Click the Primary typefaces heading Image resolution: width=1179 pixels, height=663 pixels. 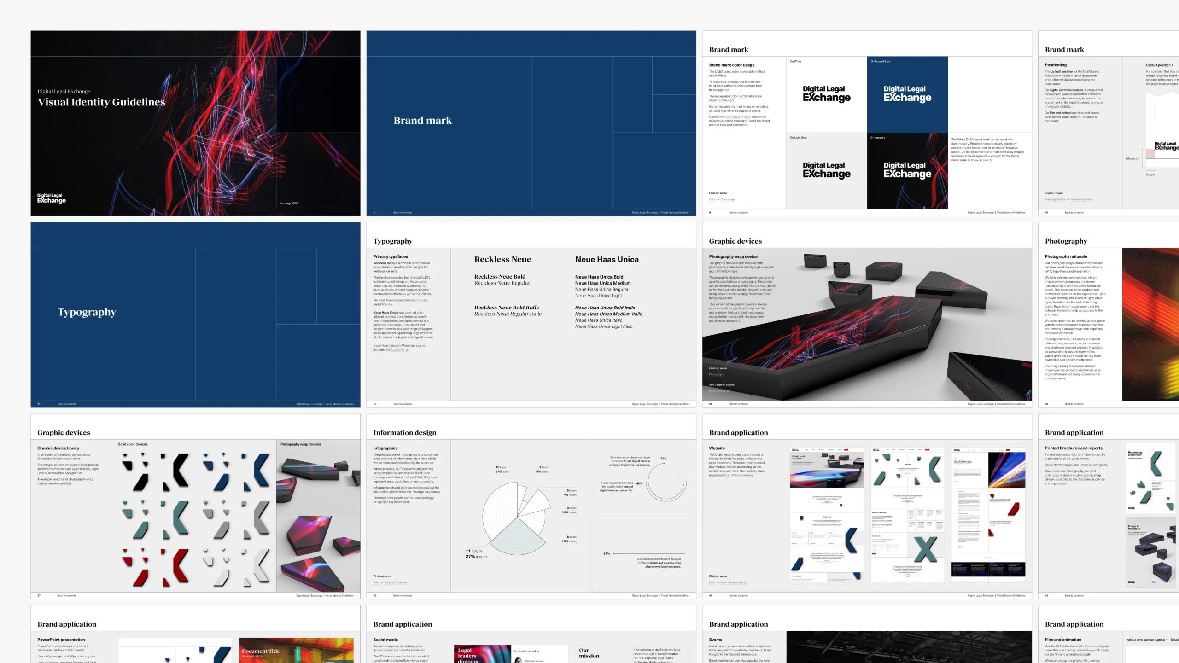coord(391,257)
